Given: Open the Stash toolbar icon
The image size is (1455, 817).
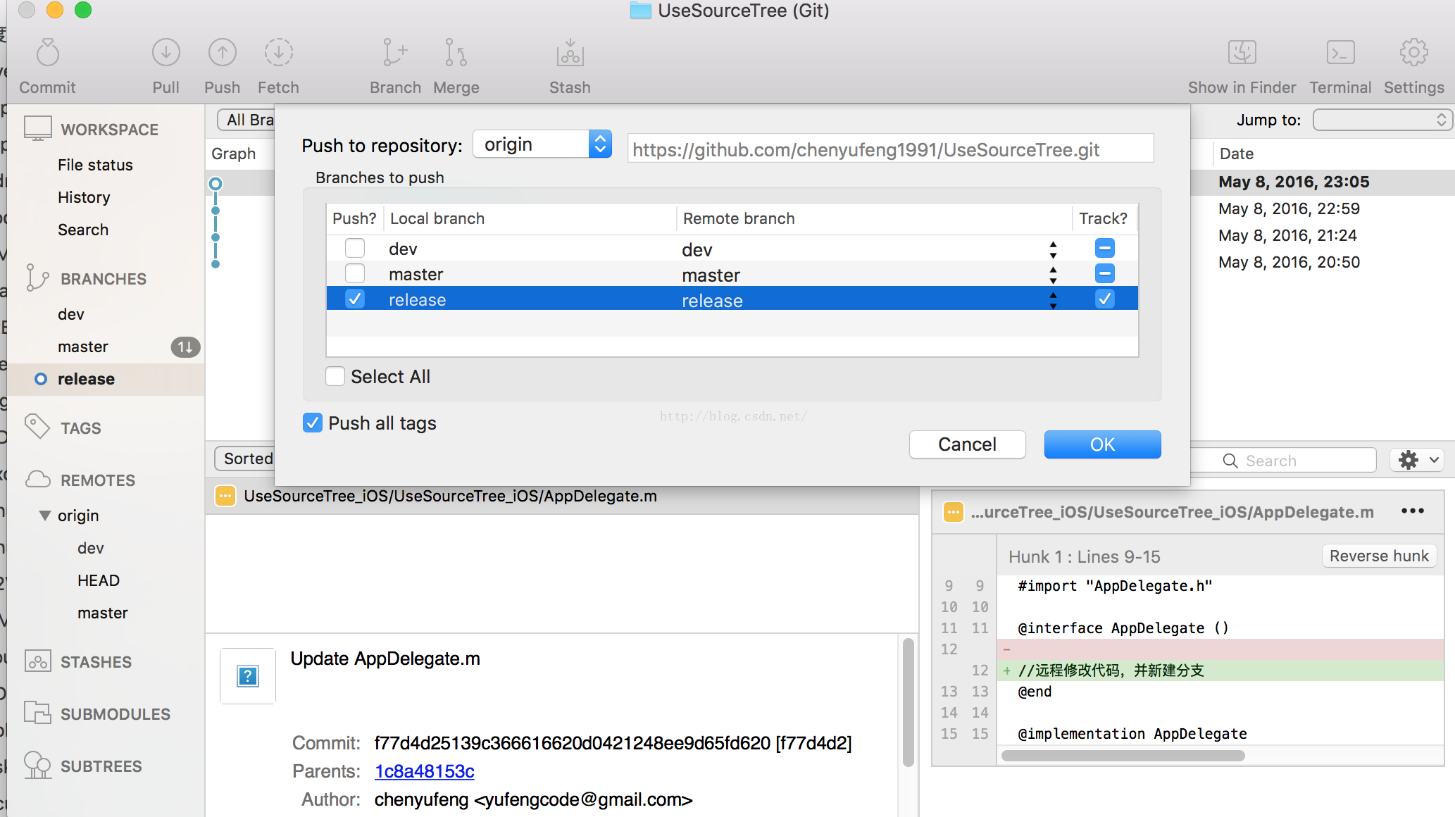Looking at the screenshot, I should tap(570, 54).
